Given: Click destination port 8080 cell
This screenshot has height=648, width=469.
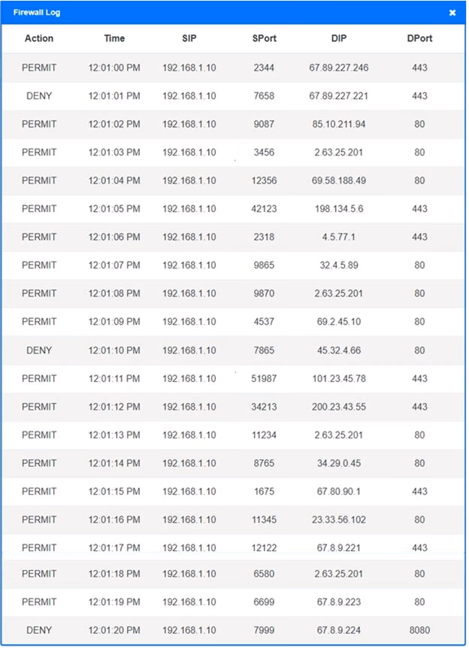Looking at the screenshot, I should point(419,630).
